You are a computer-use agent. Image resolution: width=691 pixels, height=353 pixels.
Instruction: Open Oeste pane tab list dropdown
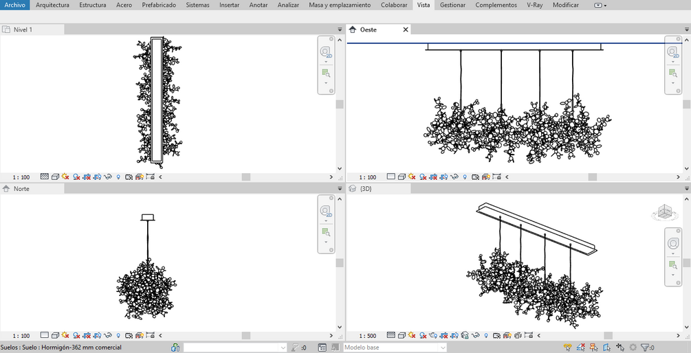(x=686, y=30)
